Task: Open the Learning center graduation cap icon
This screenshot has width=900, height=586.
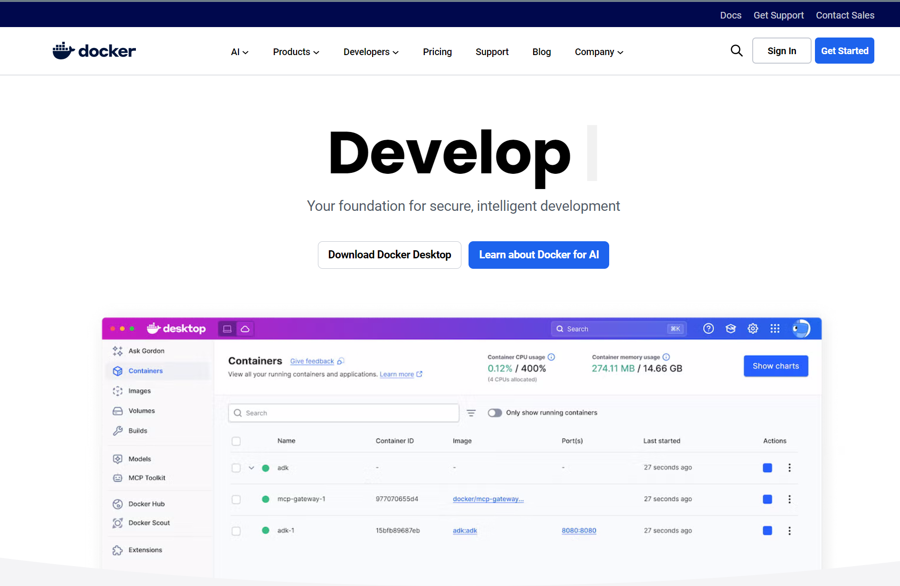Action: click(x=731, y=329)
